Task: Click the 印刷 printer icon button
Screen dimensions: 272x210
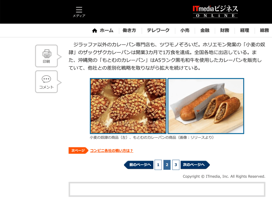Action: [46, 56]
